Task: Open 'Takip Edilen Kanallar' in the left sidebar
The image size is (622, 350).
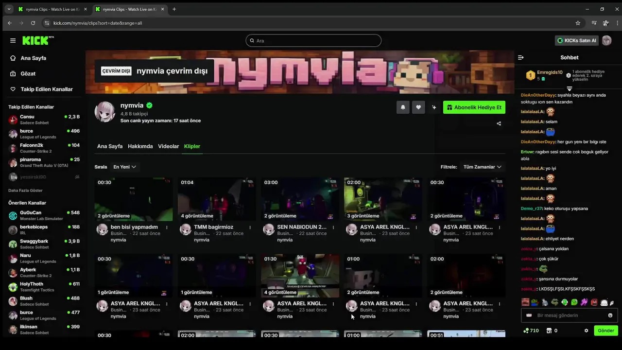Action: [47, 89]
